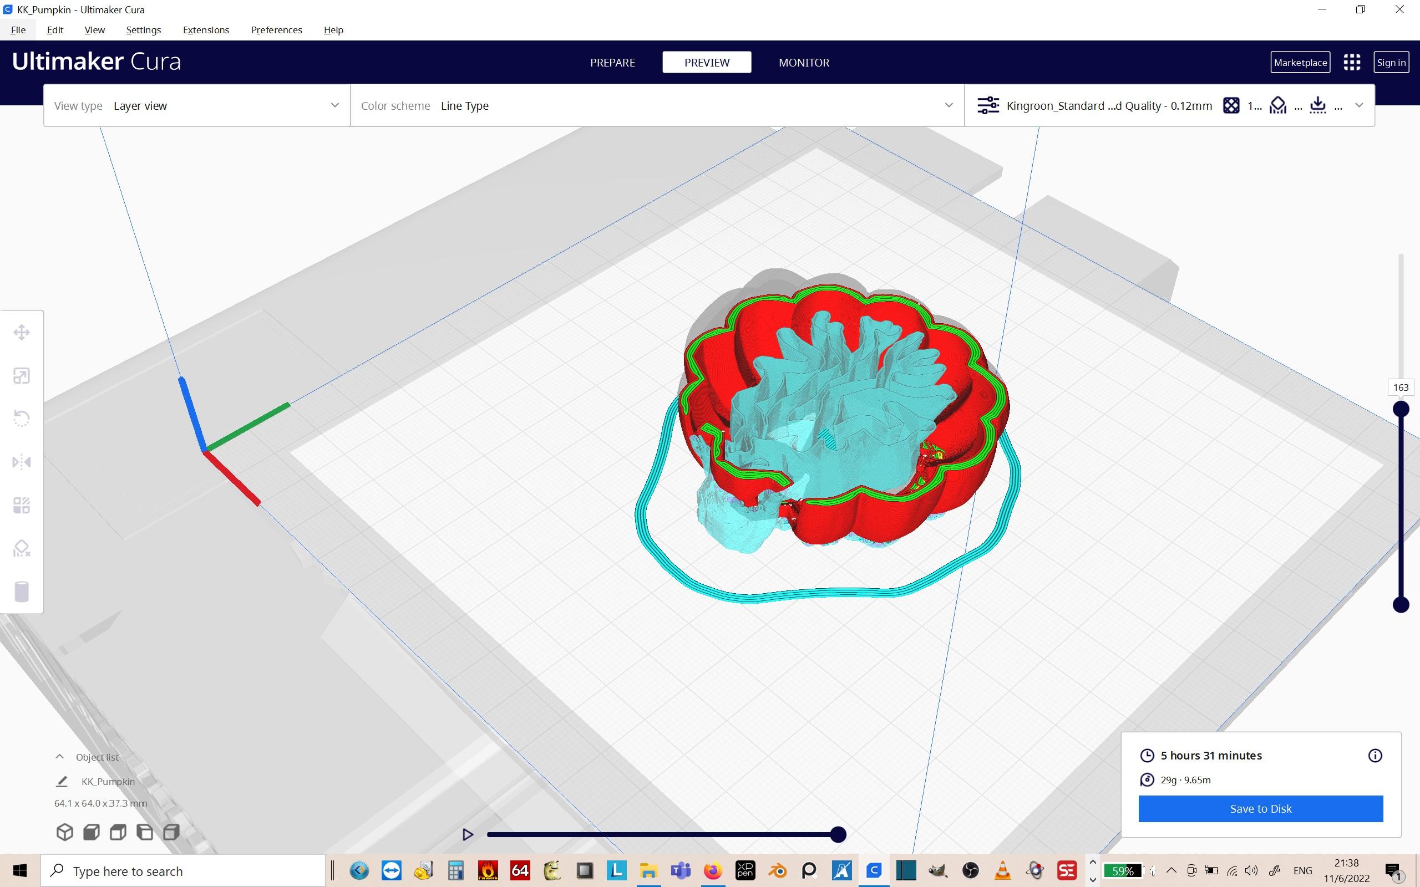Switch to right side camera view

[171, 832]
